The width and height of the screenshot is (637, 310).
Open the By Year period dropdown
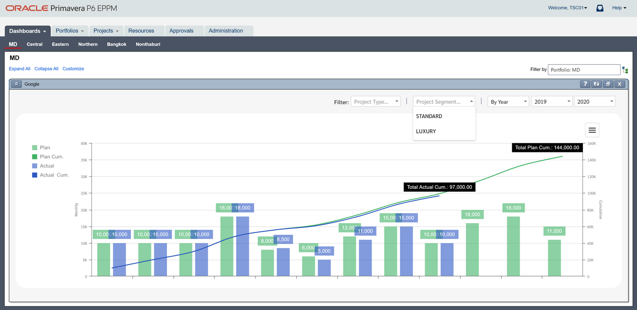[508, 102]
